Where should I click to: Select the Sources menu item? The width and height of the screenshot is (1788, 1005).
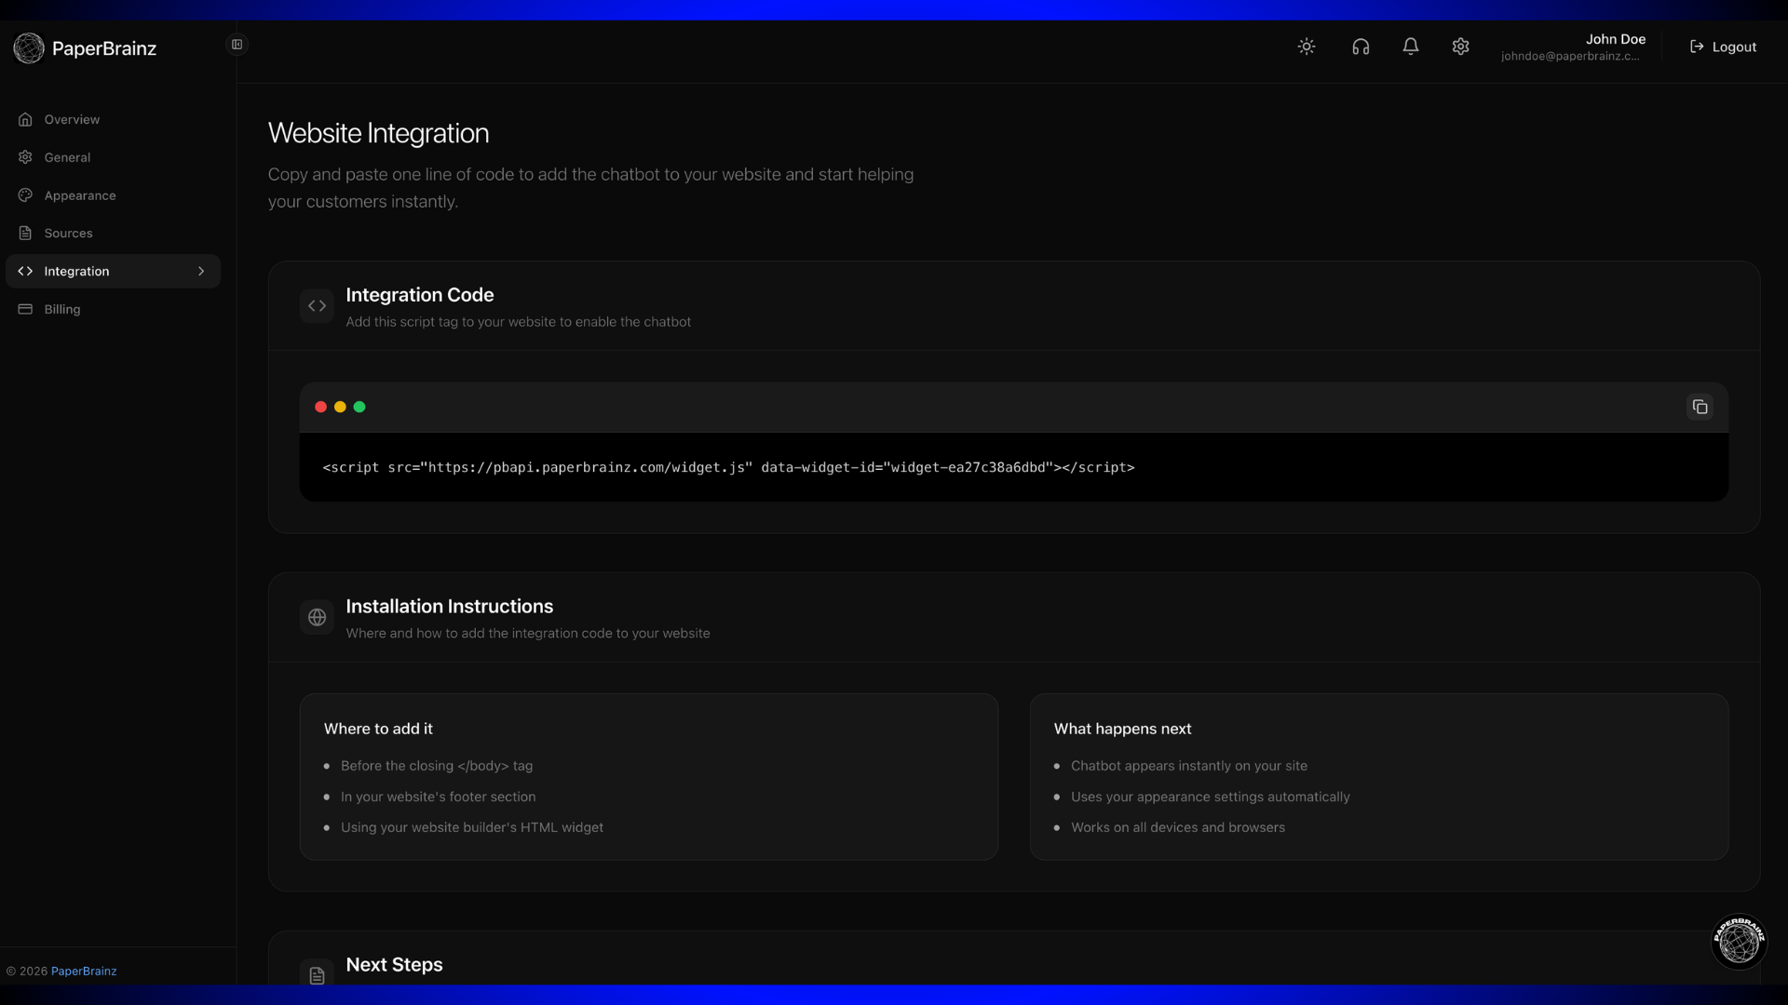click(69, 233)
